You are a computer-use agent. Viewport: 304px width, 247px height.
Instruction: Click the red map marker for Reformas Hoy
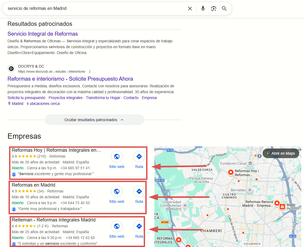click(x=231, y=172)
